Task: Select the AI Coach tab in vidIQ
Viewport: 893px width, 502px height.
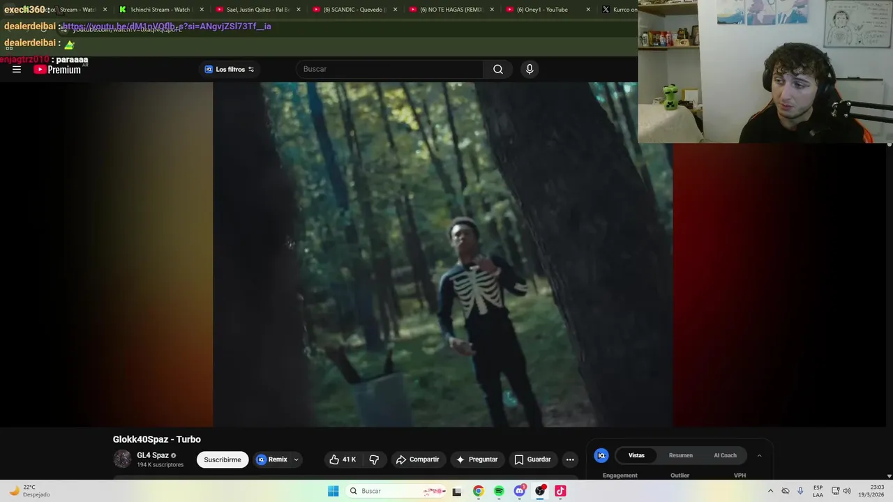Action: [x=725, y=455]
